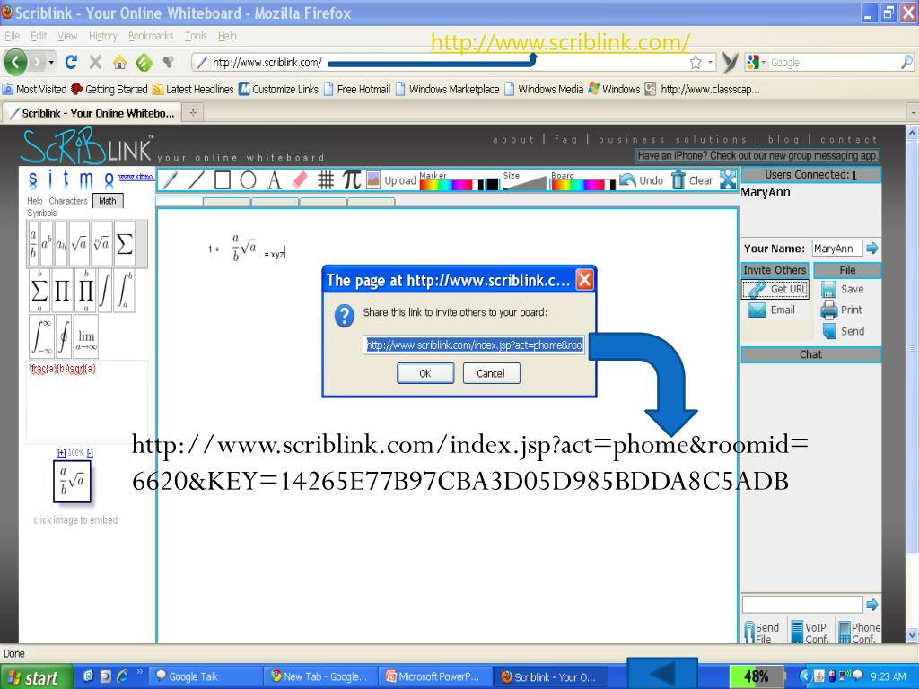
Task: Insert the a subscript b symbol
Action: [61, 244]
